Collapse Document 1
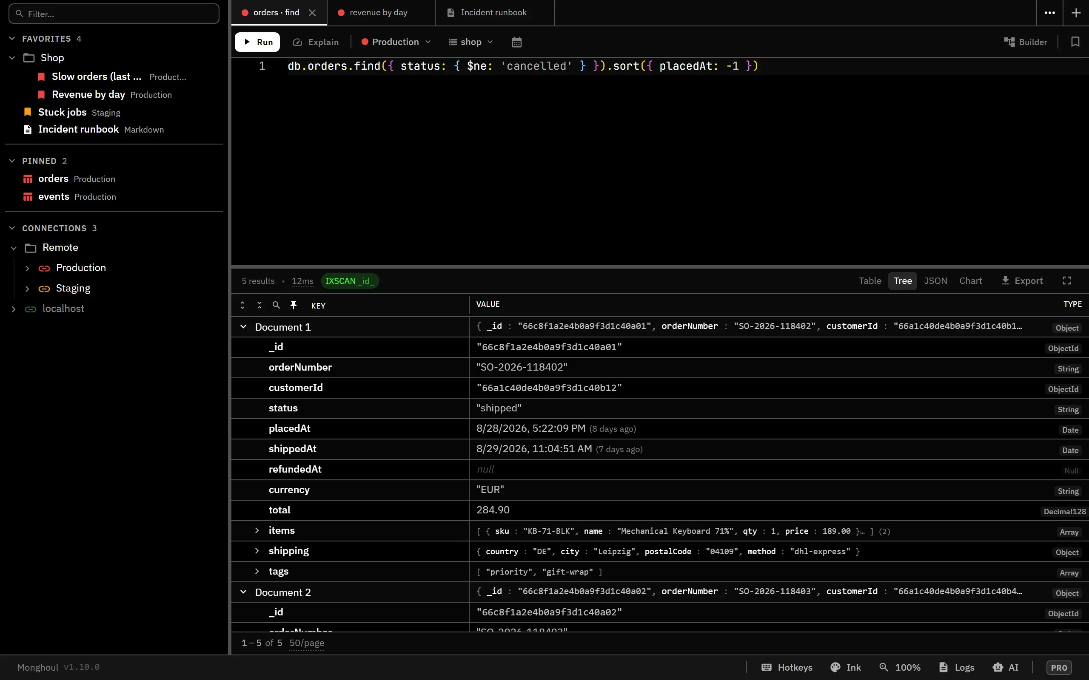The height and width of the screenshot is (680, 1089). [243, 327]
